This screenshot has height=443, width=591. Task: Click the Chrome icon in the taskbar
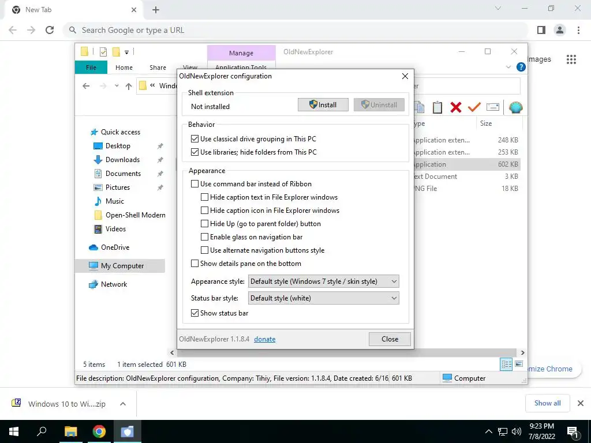click(99, 431)
